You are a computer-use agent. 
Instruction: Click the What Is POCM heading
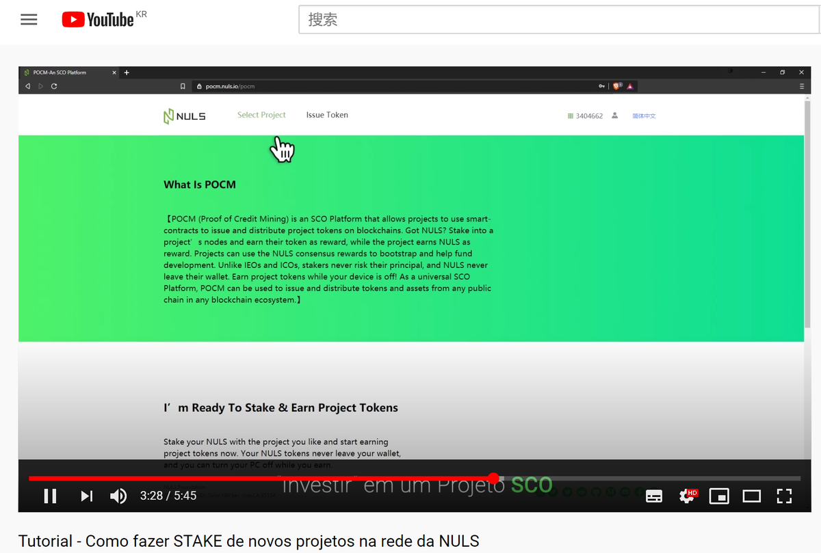tap(200, 185)
